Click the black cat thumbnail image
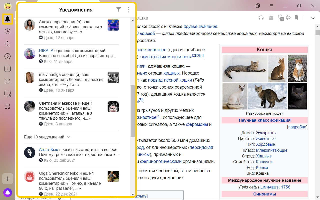The height and width of the screenshot is (200, 320). pos(297,96)
